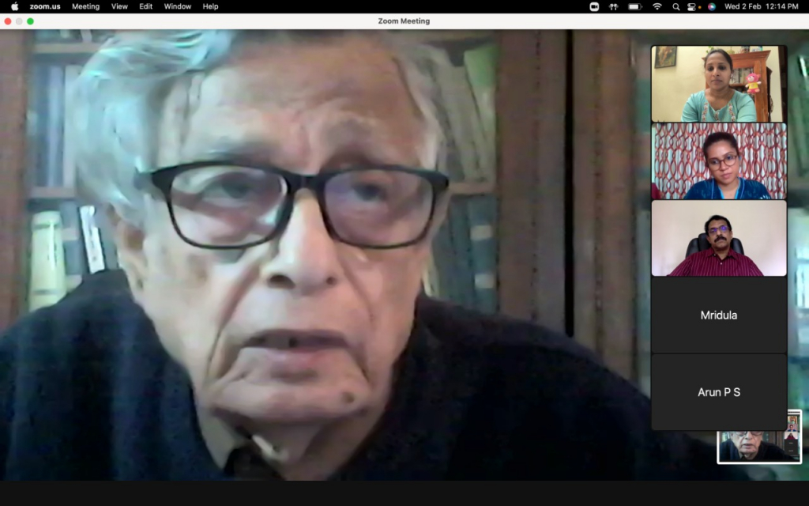Click the Zoom camera status icon in menu bar

pyautogui.click(x=594, y=6)
